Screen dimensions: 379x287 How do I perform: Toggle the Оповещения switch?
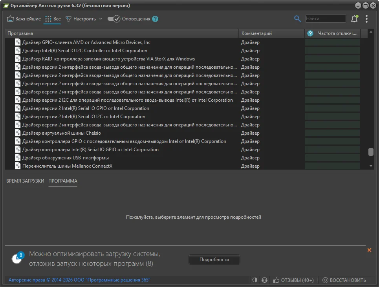(114, 19)
